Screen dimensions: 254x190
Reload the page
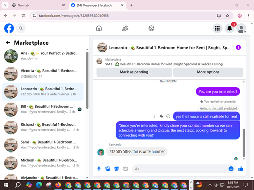click(x=23, y=16)
